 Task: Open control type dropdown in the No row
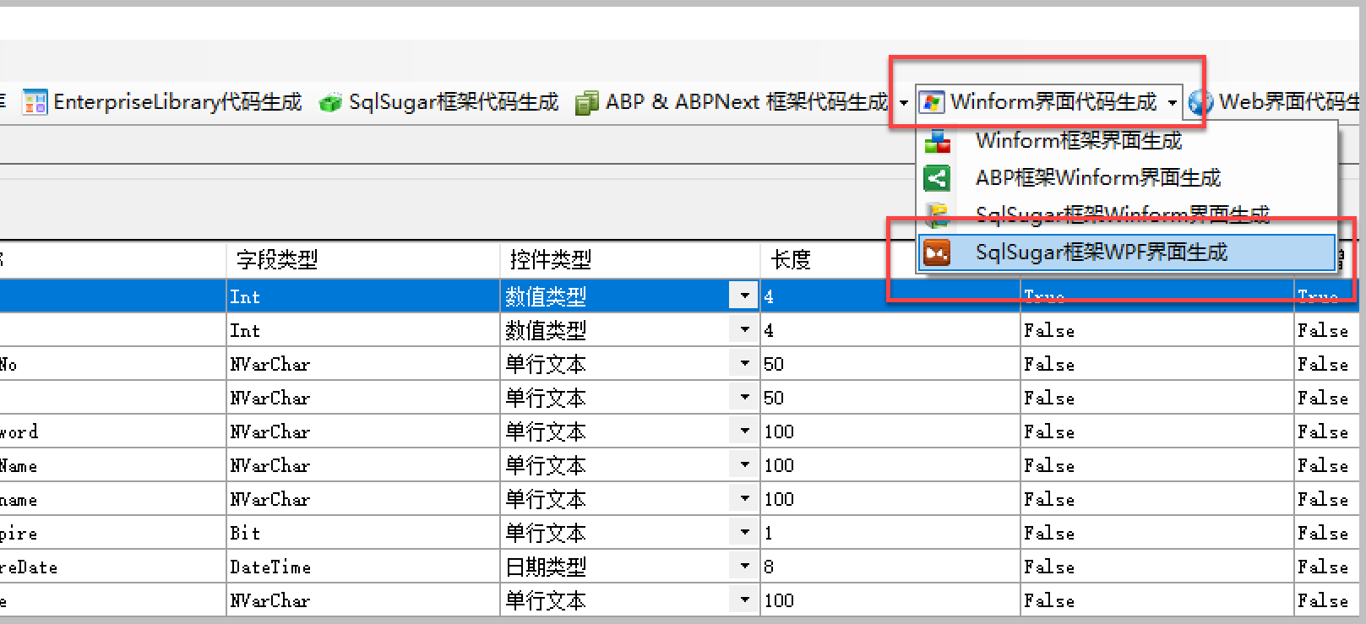tap(744, 363)
